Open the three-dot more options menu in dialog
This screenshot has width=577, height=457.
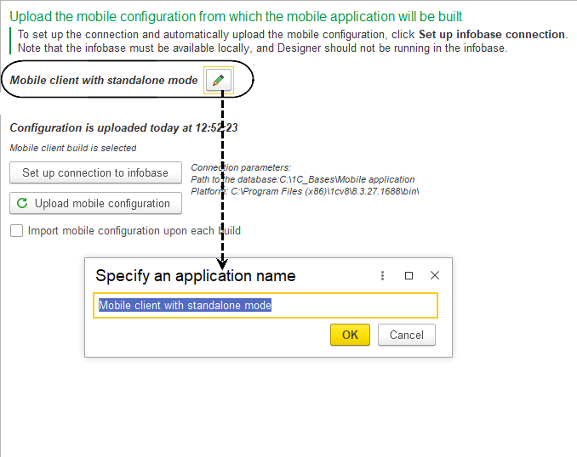pyautogui.click(x=382, y=276)
